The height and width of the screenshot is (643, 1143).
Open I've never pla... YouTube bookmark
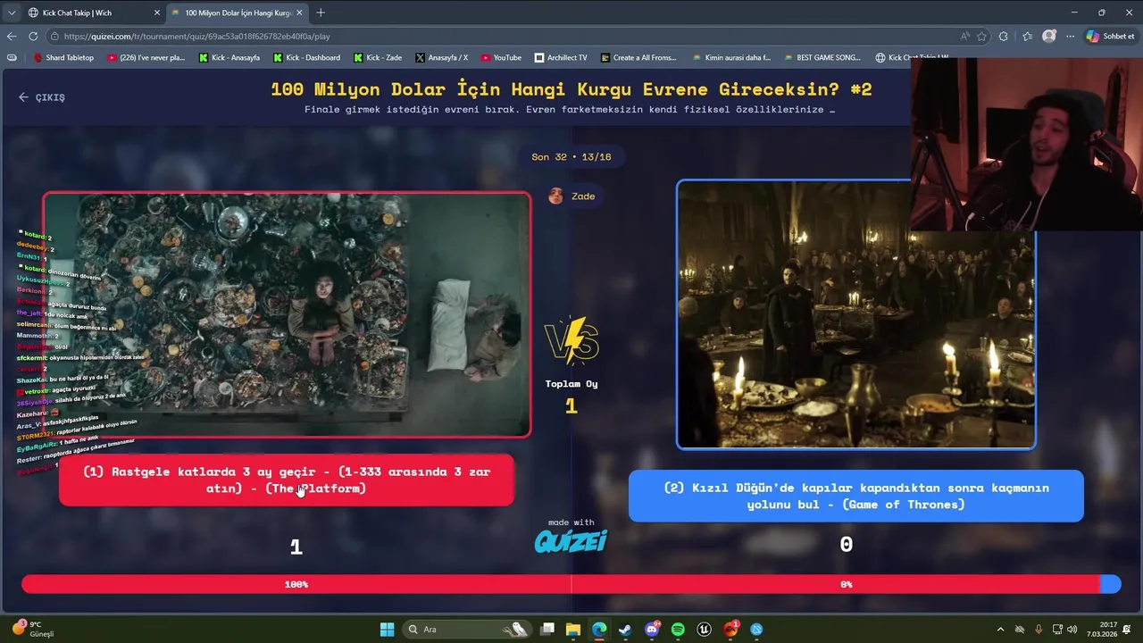tap(146, 57)
